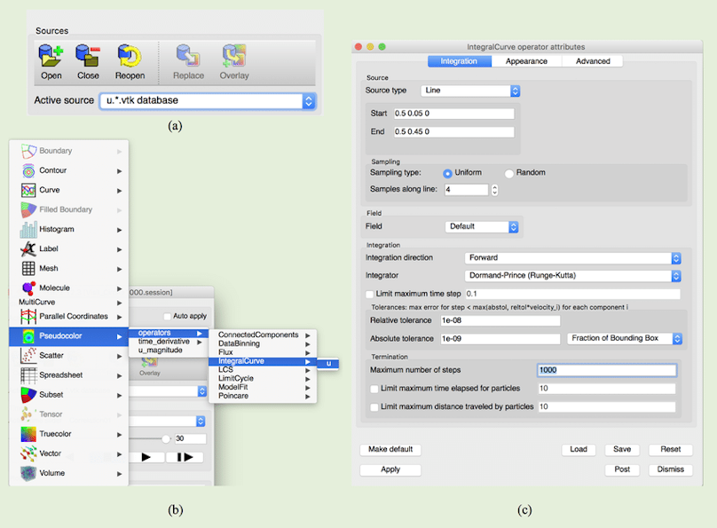The height and width of the screenshot is (528, 717).
Task: Select the Label plot icon
Action: point(28,249)
